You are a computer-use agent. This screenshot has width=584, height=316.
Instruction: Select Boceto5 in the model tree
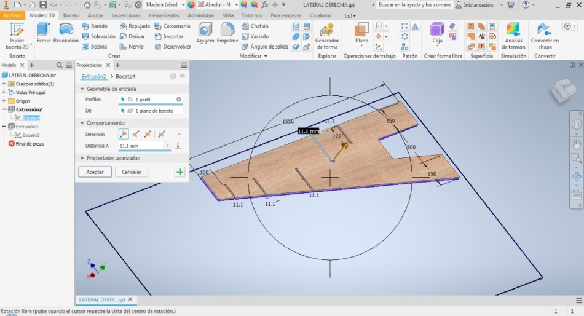pyautogui.click(x=31, y=135)
